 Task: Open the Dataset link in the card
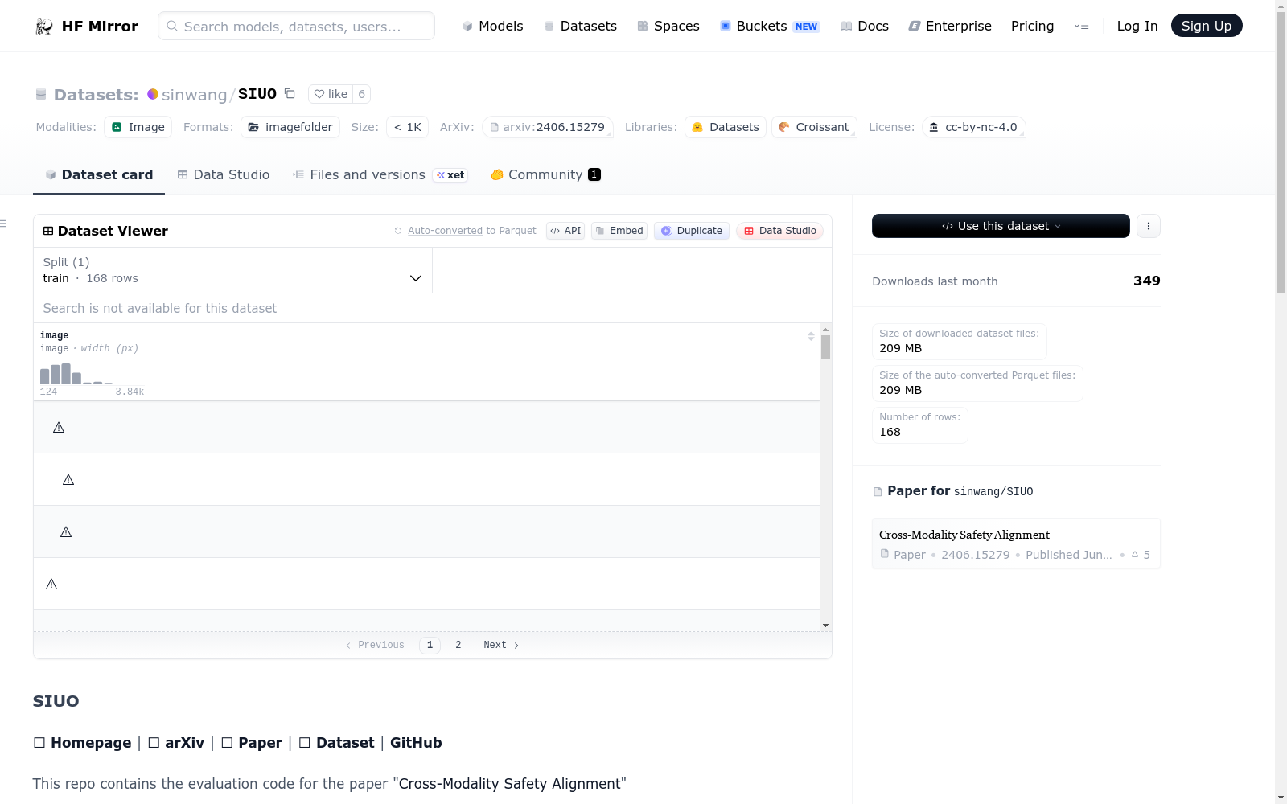point(336,743)
